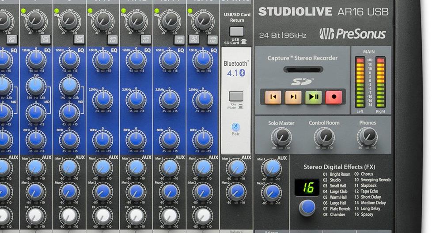Tap the round Bluetooth Pair button
432x233 pixels.
tap(235, 126)
